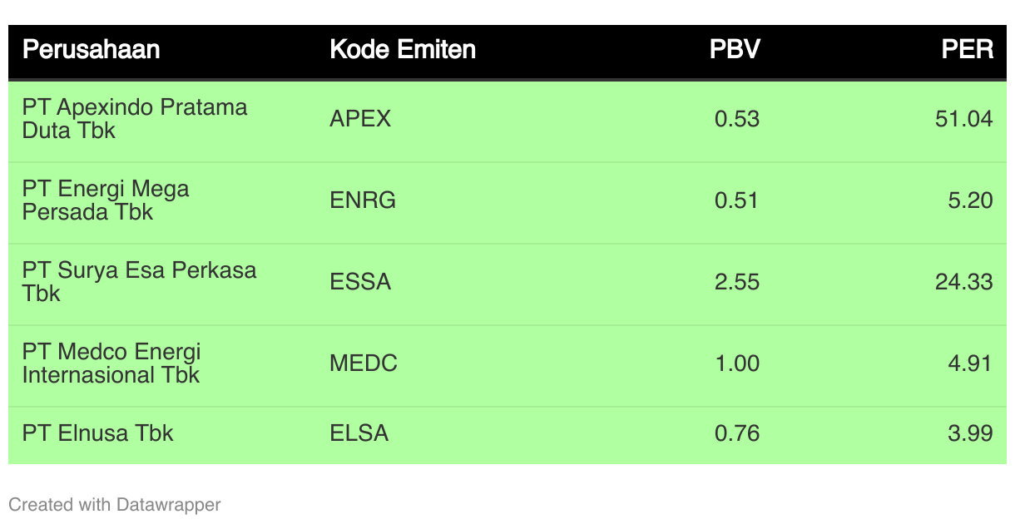Click the PBV value 1.00
1015x524 pixels.
tap(737, 363)
